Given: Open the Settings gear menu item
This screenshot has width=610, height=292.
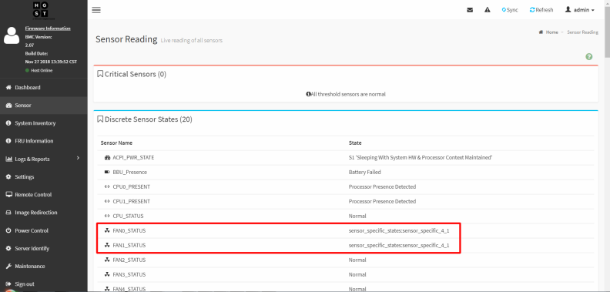Looking at the screenshot, I should coord(44,176).
